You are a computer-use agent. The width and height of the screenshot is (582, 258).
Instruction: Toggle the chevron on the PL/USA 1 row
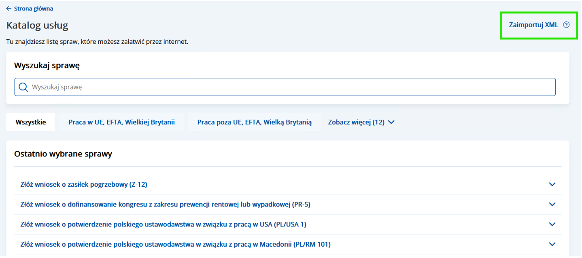tap(552, 224)
